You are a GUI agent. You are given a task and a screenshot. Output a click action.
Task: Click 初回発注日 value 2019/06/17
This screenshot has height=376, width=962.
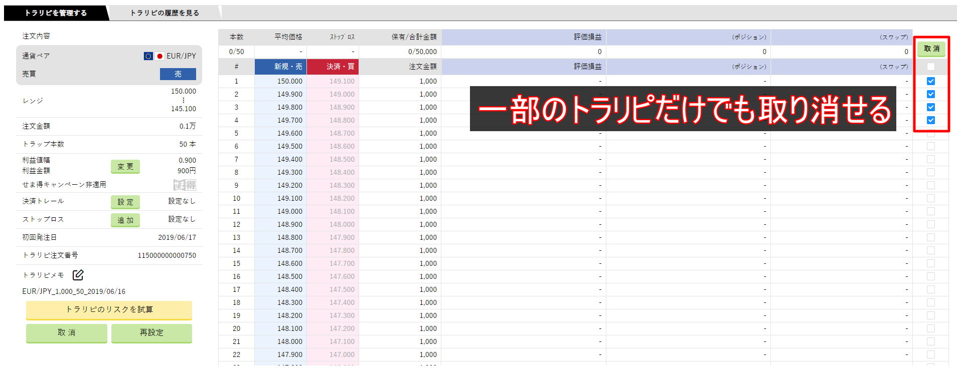tap(177, 237)
